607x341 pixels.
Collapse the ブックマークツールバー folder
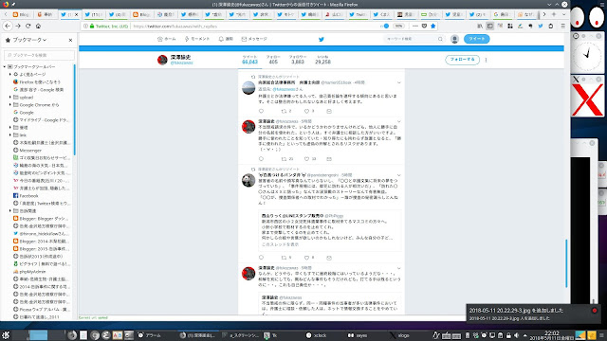pyautogui.click(x=5, y=67)
